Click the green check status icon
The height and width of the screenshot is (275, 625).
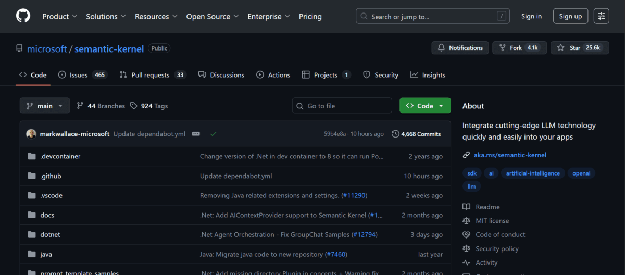213,134
